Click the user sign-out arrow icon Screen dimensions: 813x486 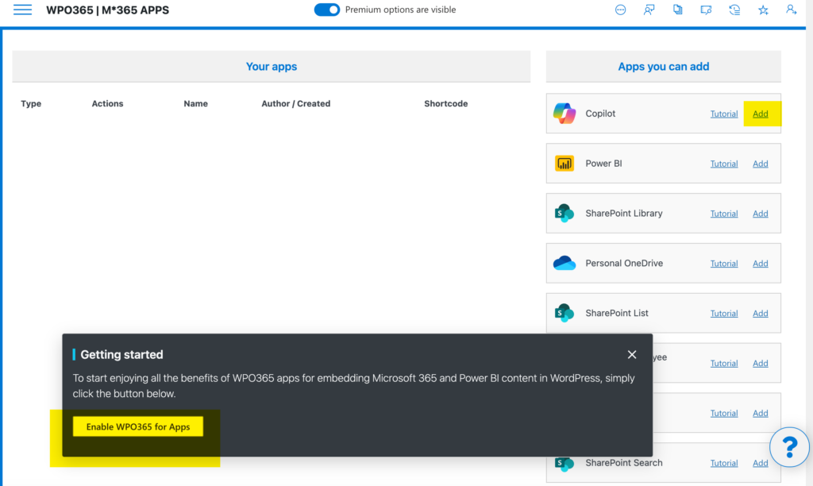click(791, 10)
